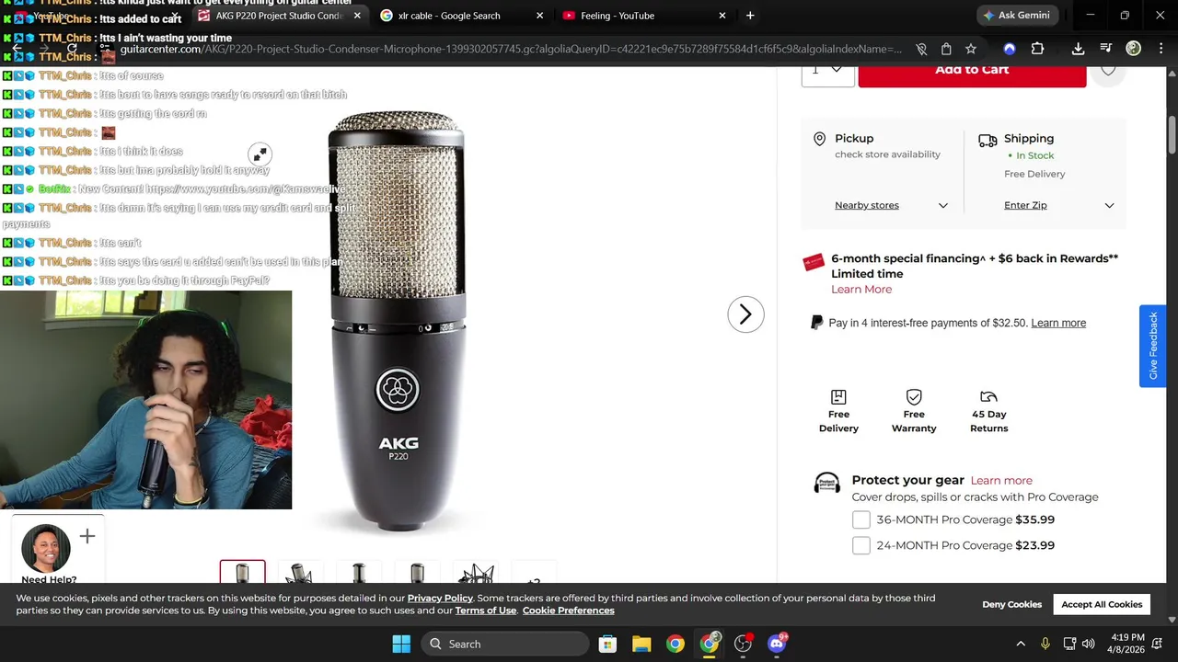Check 36-MONTH Pro Coverage box
This screenshot has height=662, width=1178.
click(x=861, y=519)
